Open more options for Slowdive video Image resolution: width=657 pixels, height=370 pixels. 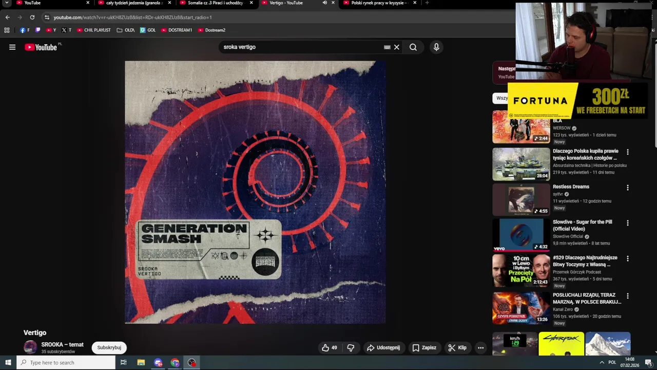(x=627, y=224)
